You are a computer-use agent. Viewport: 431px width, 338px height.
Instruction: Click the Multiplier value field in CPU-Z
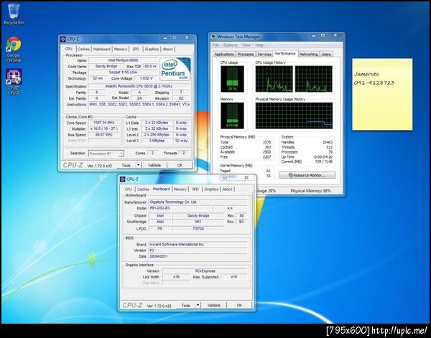tap(104, 128)
